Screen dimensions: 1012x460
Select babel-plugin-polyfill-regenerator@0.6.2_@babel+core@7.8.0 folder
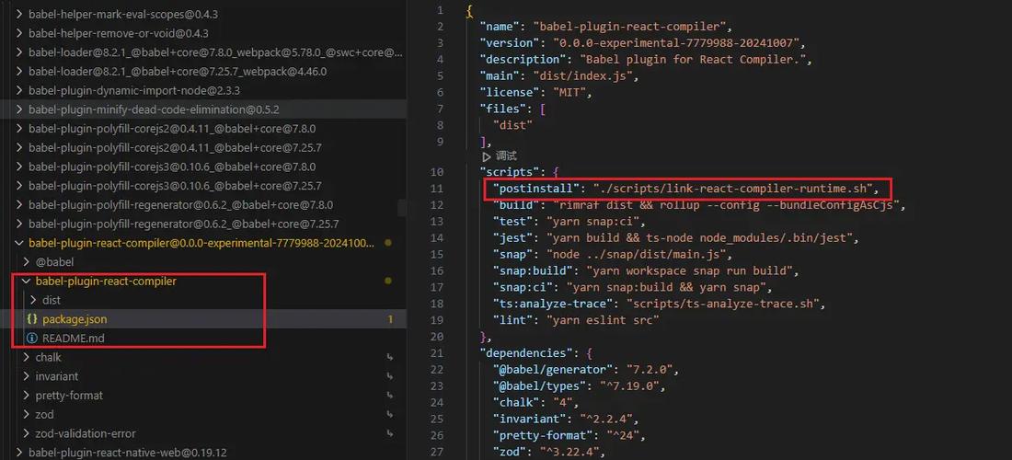(x=180, y=205)
